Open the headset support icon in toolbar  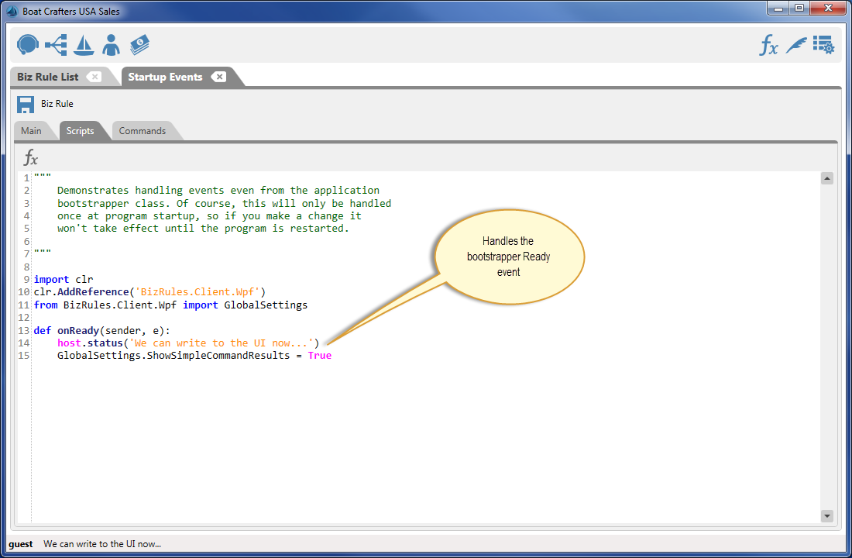[28, 45]
